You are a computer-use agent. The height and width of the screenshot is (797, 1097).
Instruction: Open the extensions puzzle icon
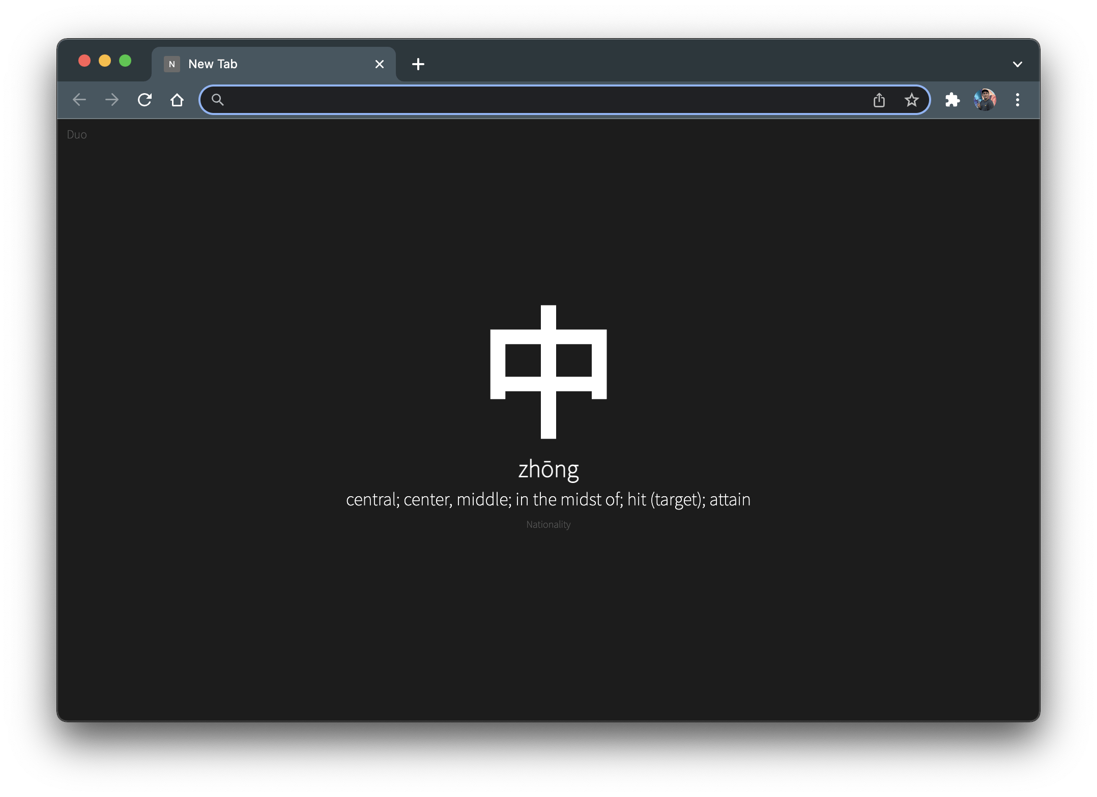coord(952,100)
